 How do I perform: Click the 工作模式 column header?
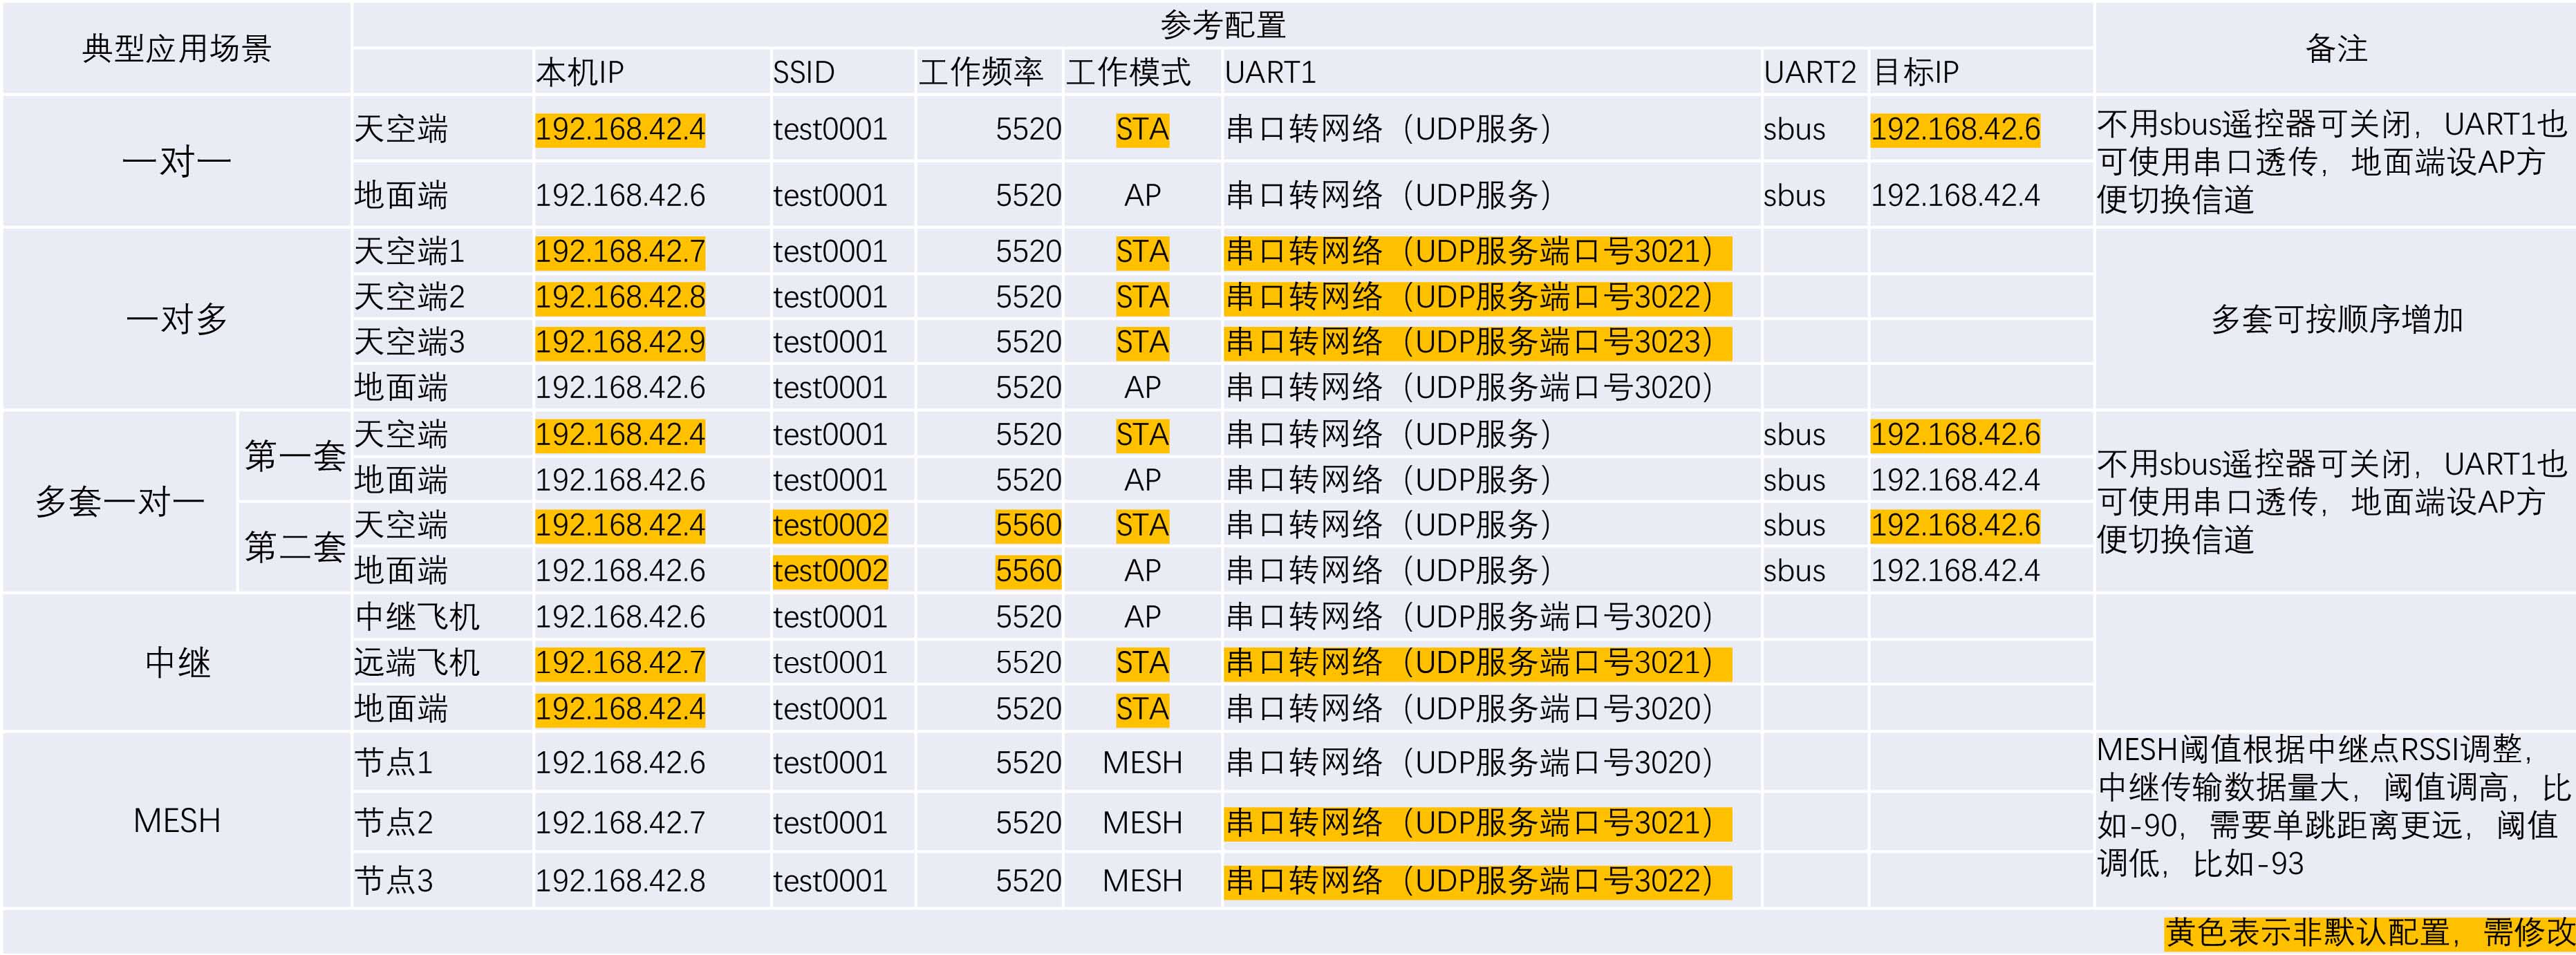point(1128,72)
